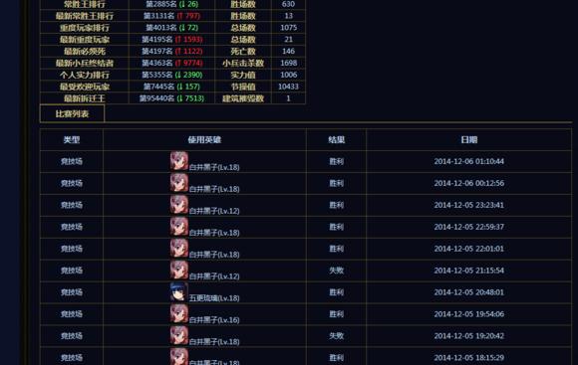
Task: Click the hero avatar in the 19:54:06 match
Action: click(x=179, y=313)
